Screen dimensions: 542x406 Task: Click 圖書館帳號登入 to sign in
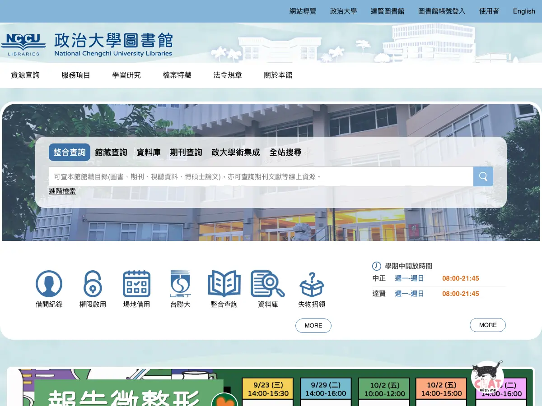[x=442, y=11]
